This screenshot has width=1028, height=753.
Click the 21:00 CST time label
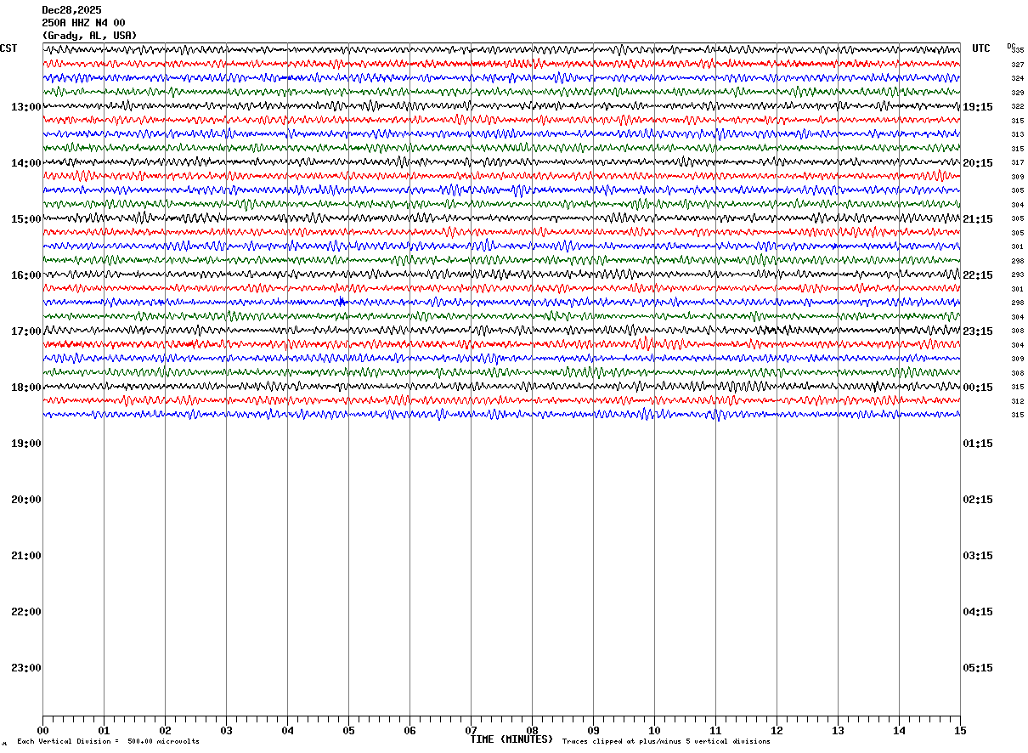[x=26, y=556]
